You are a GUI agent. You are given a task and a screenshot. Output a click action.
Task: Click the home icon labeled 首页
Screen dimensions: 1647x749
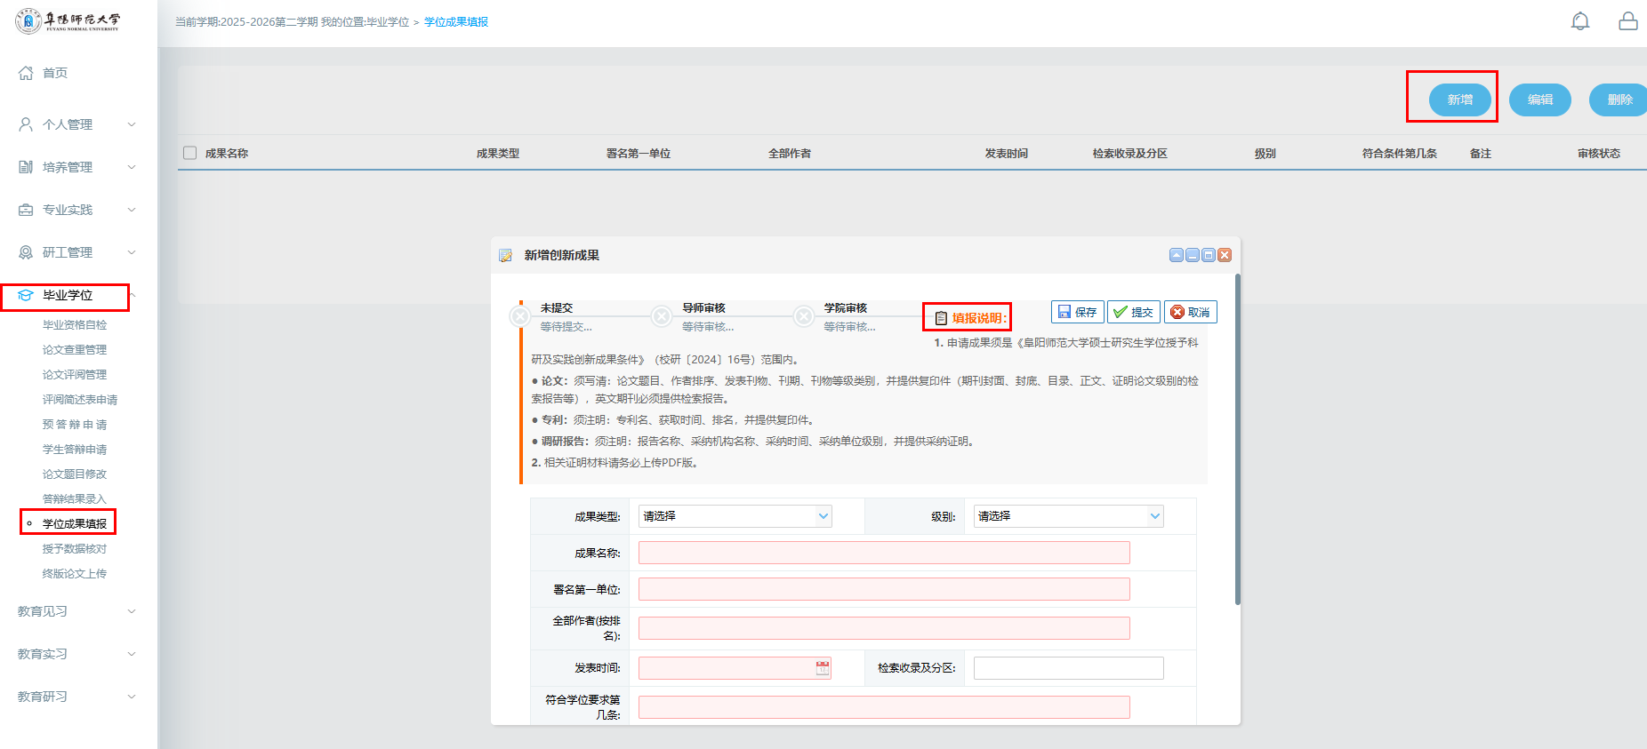(26, 73)
